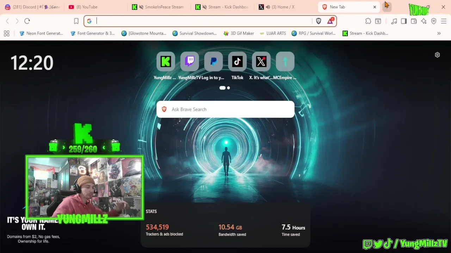451x253 pixels.
Task: Unmute the SmokeInPeace Stream tab audio icon
Action: point(141,7)
